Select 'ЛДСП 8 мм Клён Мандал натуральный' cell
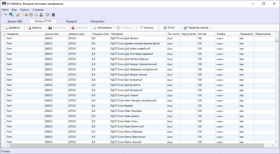This screenshot has height=154, width=280. [x=138, y=101]
